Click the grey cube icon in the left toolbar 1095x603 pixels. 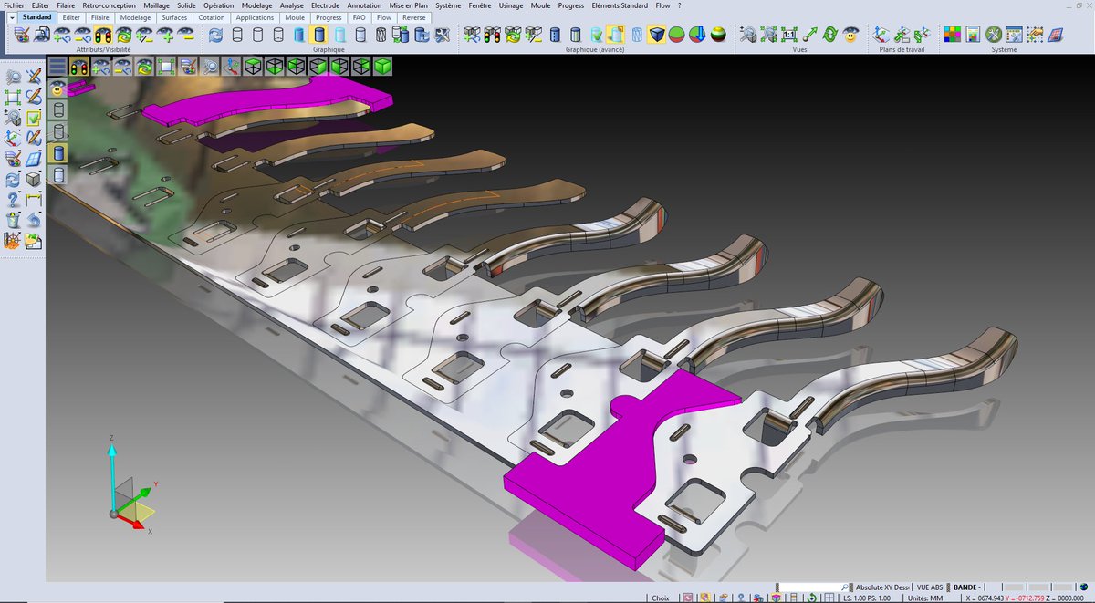[34, 179]
